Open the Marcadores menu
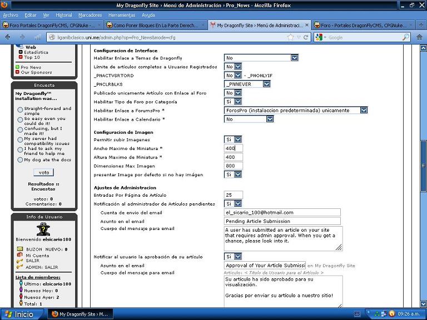Image resolution: width=427 pixels, height=320 pixels. click(90, 15)
